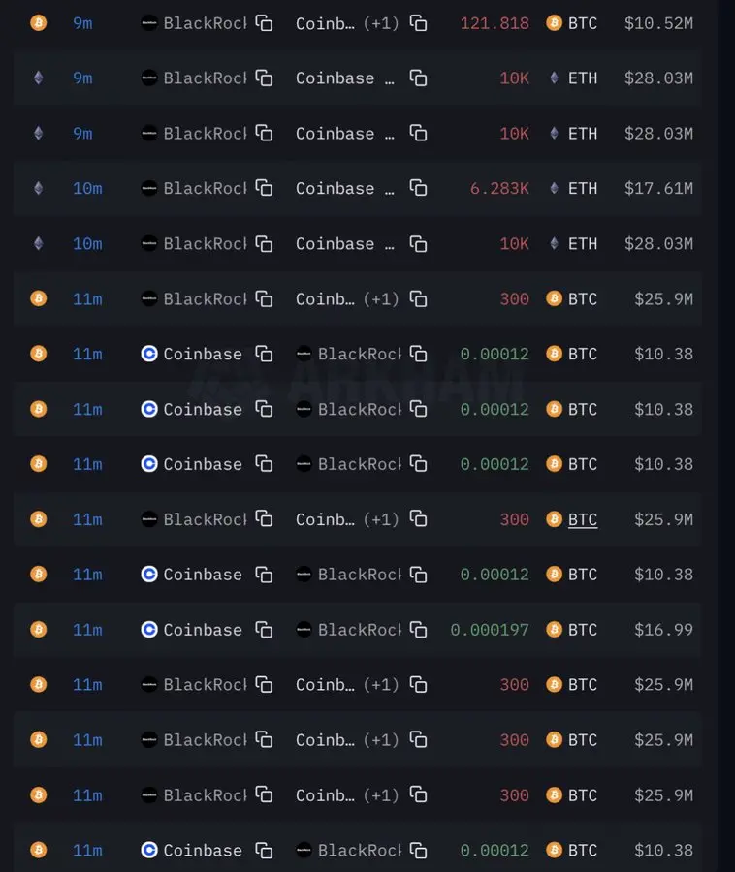735x872 pixels.
Task: Click Bitcoin chain icon beginning the $10.52M row
Action: tap(39, 23)
